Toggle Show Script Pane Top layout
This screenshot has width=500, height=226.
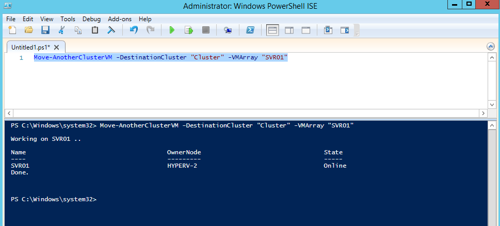pos(272,30)
